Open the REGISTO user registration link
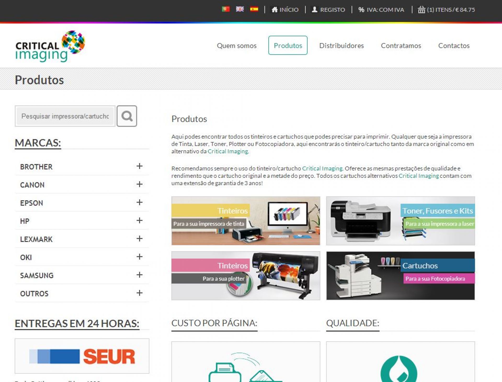The width and height of the screenshot is (502, 382). click(x=328, y=10)
